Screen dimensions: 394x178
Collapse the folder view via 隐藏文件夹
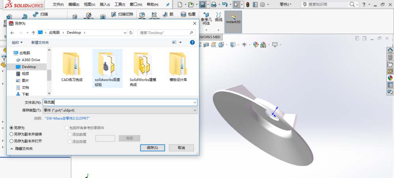(x=22, y=149)
